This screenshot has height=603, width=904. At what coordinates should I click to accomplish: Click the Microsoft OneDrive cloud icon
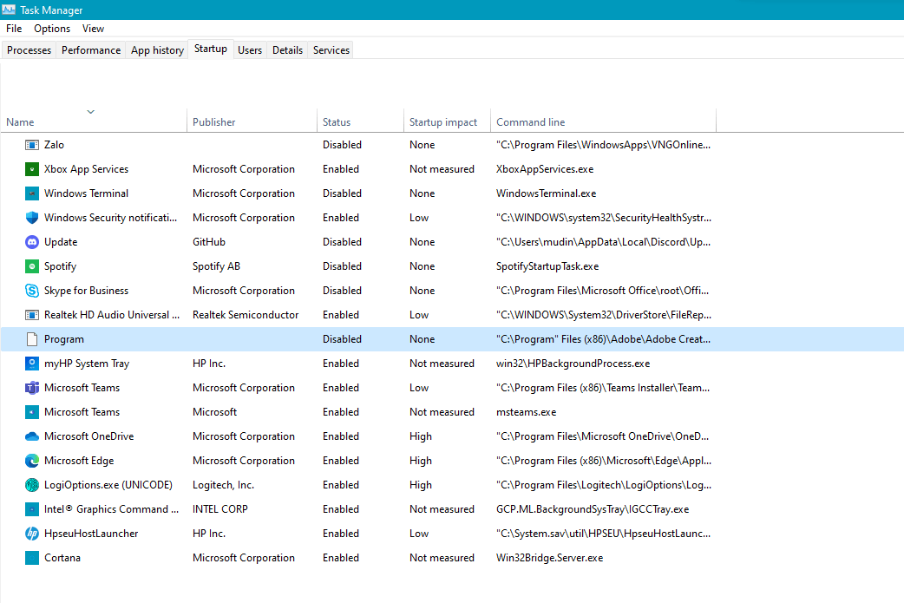pyautogui.click(x=27, y=436)
